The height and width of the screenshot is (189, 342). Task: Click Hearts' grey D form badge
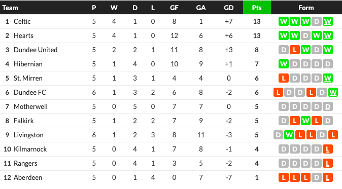(x=305, y=35)
